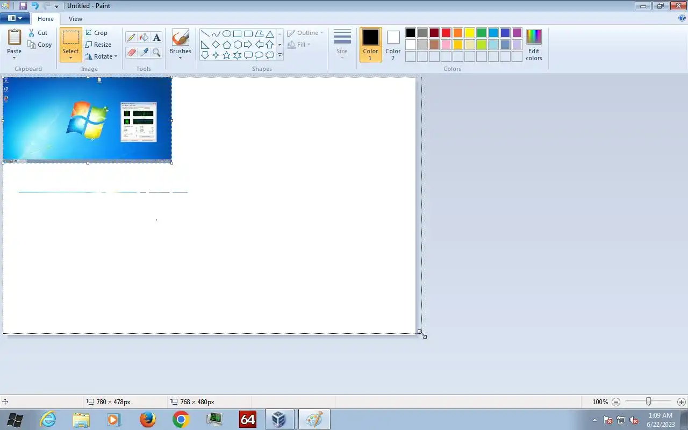Click the Save icon in title bar
Viewport: 688px width, 430px height.
click(23, 6)
